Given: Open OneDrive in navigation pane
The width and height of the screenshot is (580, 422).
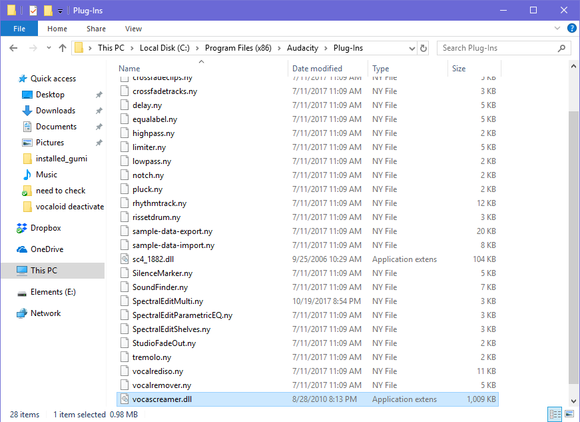Looking at the screenshot, I should (x=47, y=249).
